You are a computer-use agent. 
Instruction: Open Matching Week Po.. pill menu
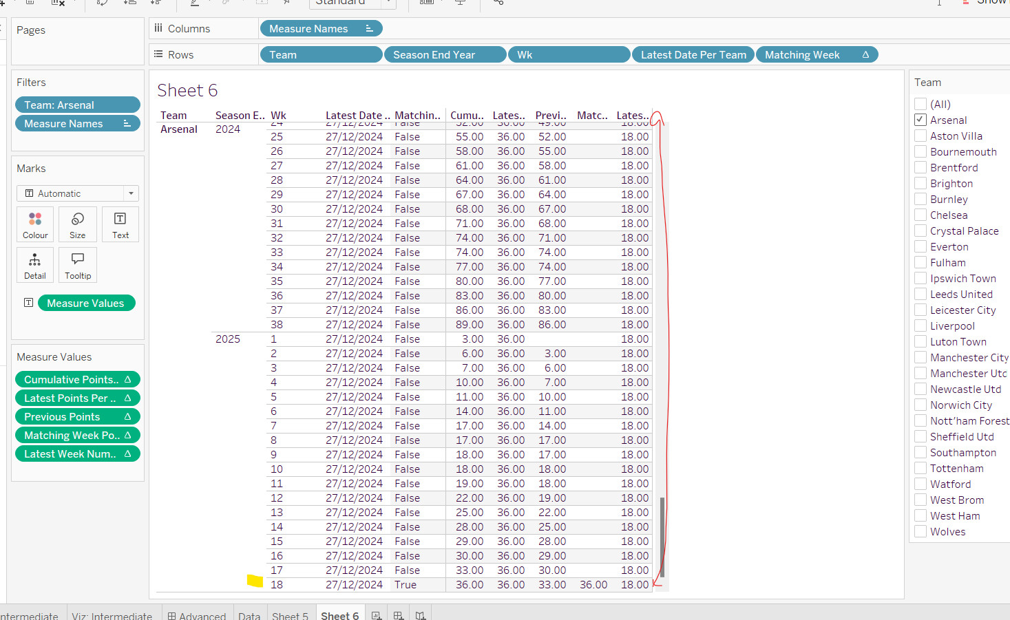coord(78,435)
